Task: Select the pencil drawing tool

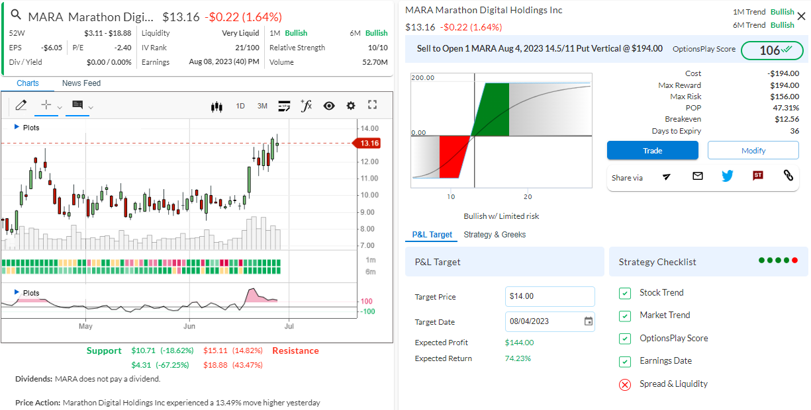Action: 21,105
